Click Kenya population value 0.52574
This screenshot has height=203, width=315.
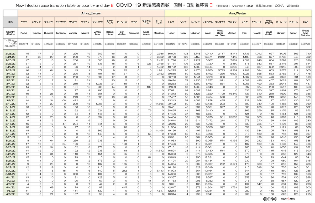point(24,44)
